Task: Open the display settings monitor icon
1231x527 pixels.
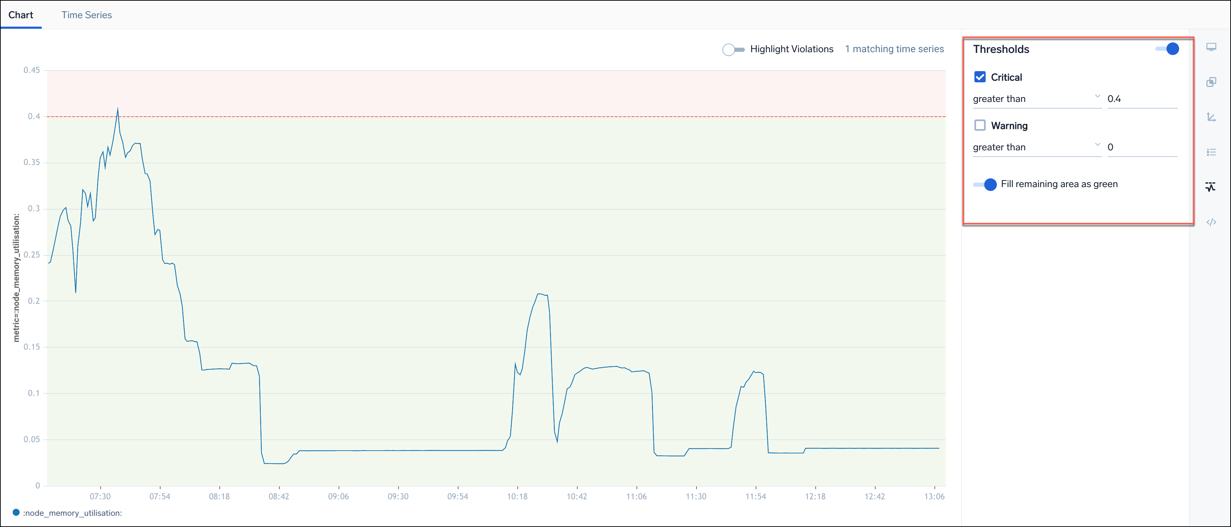Action: coord(1211,47)
